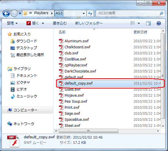The height and width of the screenshot is (151, 168).
Task: Click the change view icon
Action: point(133,23)
